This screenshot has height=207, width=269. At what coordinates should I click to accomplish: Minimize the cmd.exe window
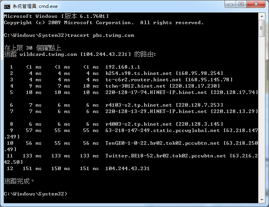click(230, 4)
